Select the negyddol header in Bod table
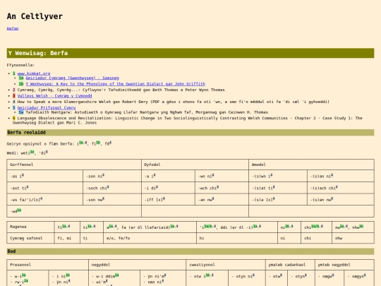The height and width of the screenshot is (286, 381). 138,265
